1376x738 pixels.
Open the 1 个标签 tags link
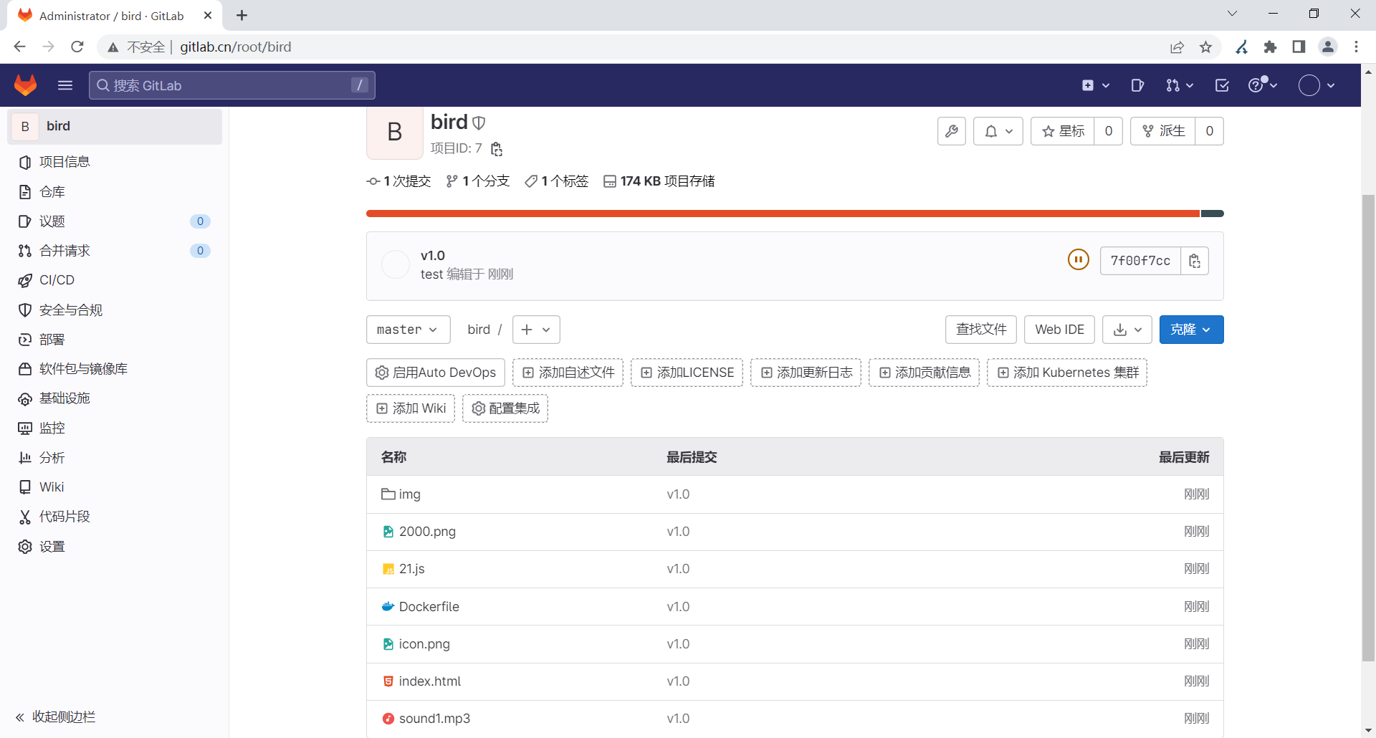pyautogui.click(x=556, y=181)
